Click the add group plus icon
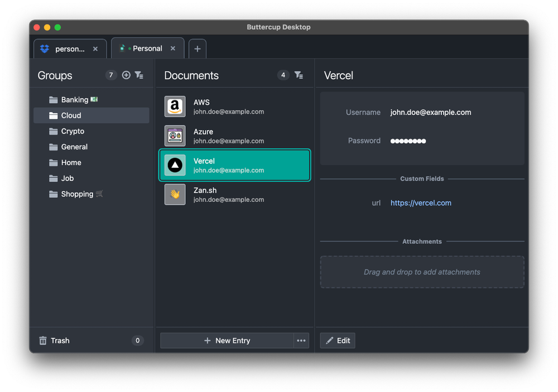The width and height of the screenshot is (558, 392). click(126, 75)
